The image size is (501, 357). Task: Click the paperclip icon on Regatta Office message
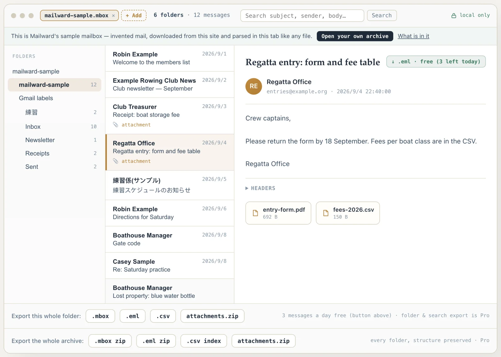pyautogui.click(x=116, y=161)
